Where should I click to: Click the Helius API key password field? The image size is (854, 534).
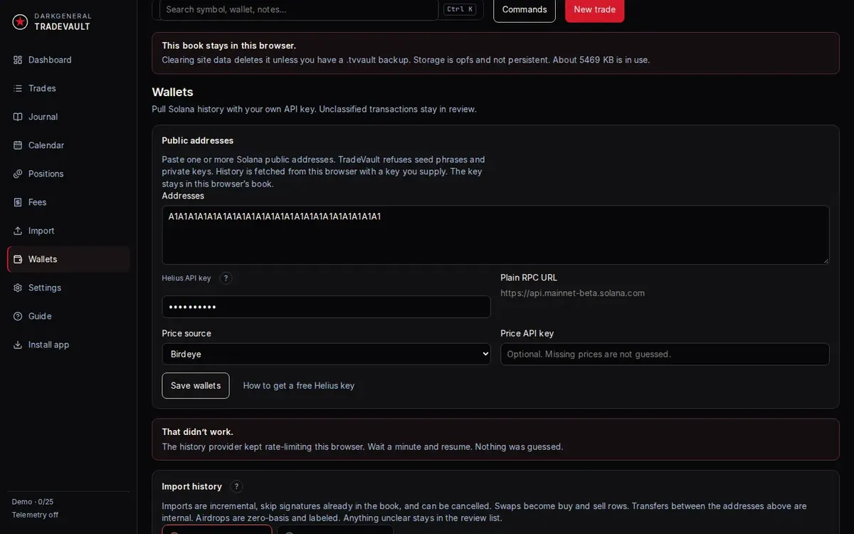[x=326, y=307]
